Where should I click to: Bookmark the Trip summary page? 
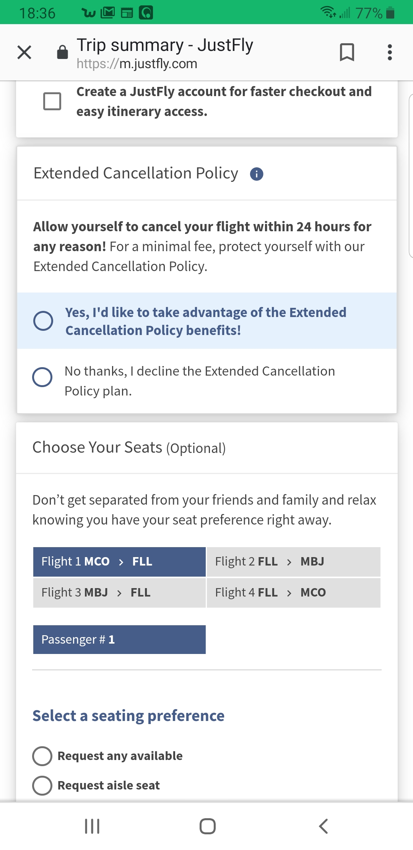tap(347, 52)
